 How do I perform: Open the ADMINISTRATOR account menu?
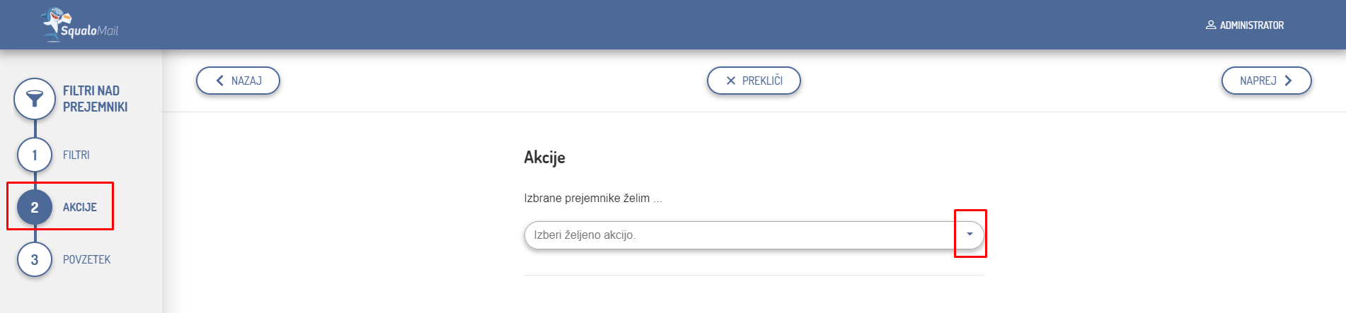click(1251, 25)
